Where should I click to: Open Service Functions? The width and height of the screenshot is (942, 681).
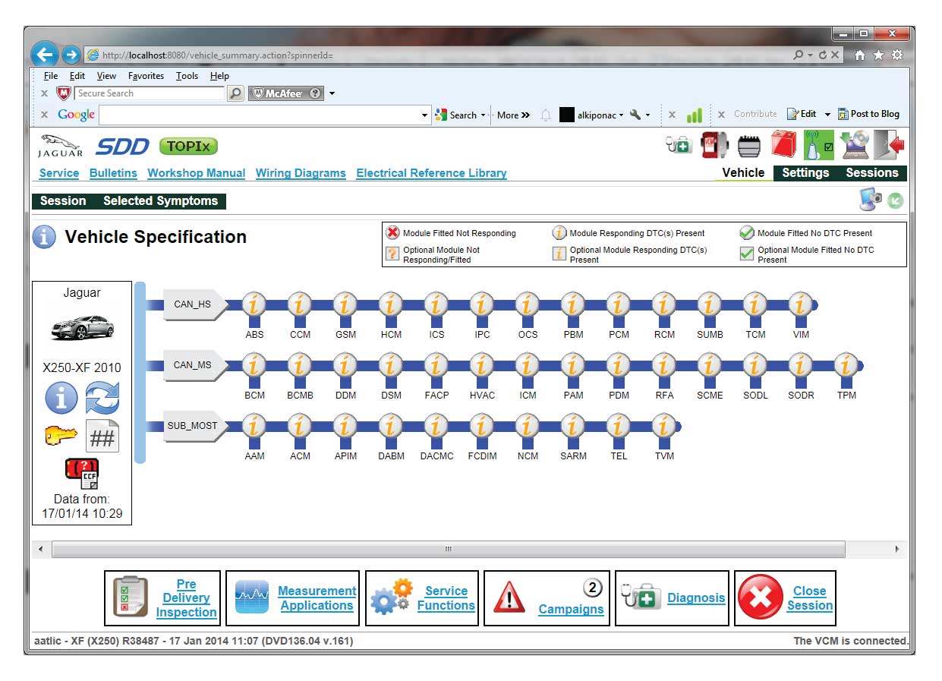pyautogui.click(x=422, y=598)
